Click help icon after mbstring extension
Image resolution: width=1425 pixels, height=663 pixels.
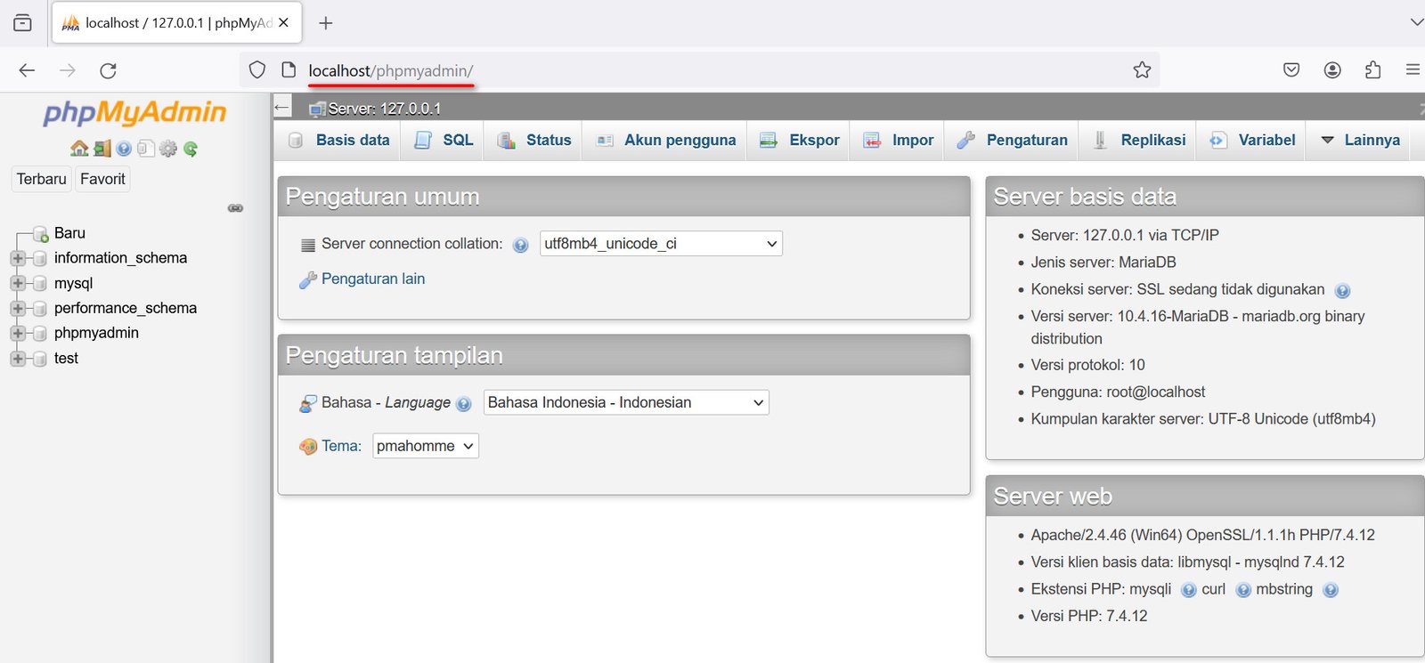click(1331, 590)
